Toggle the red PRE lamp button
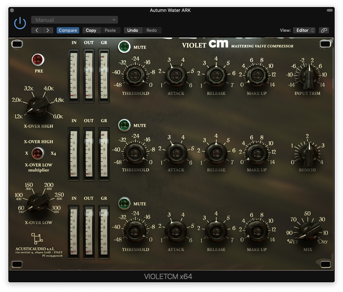The height and width of the screenshot is (292, 343). pos(38,60)
